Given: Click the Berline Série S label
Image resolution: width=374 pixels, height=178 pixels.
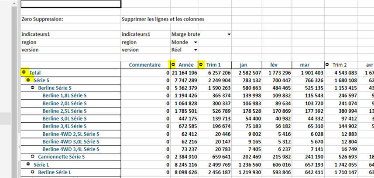Looking at the screenshot, I should (x=55, y=88).
